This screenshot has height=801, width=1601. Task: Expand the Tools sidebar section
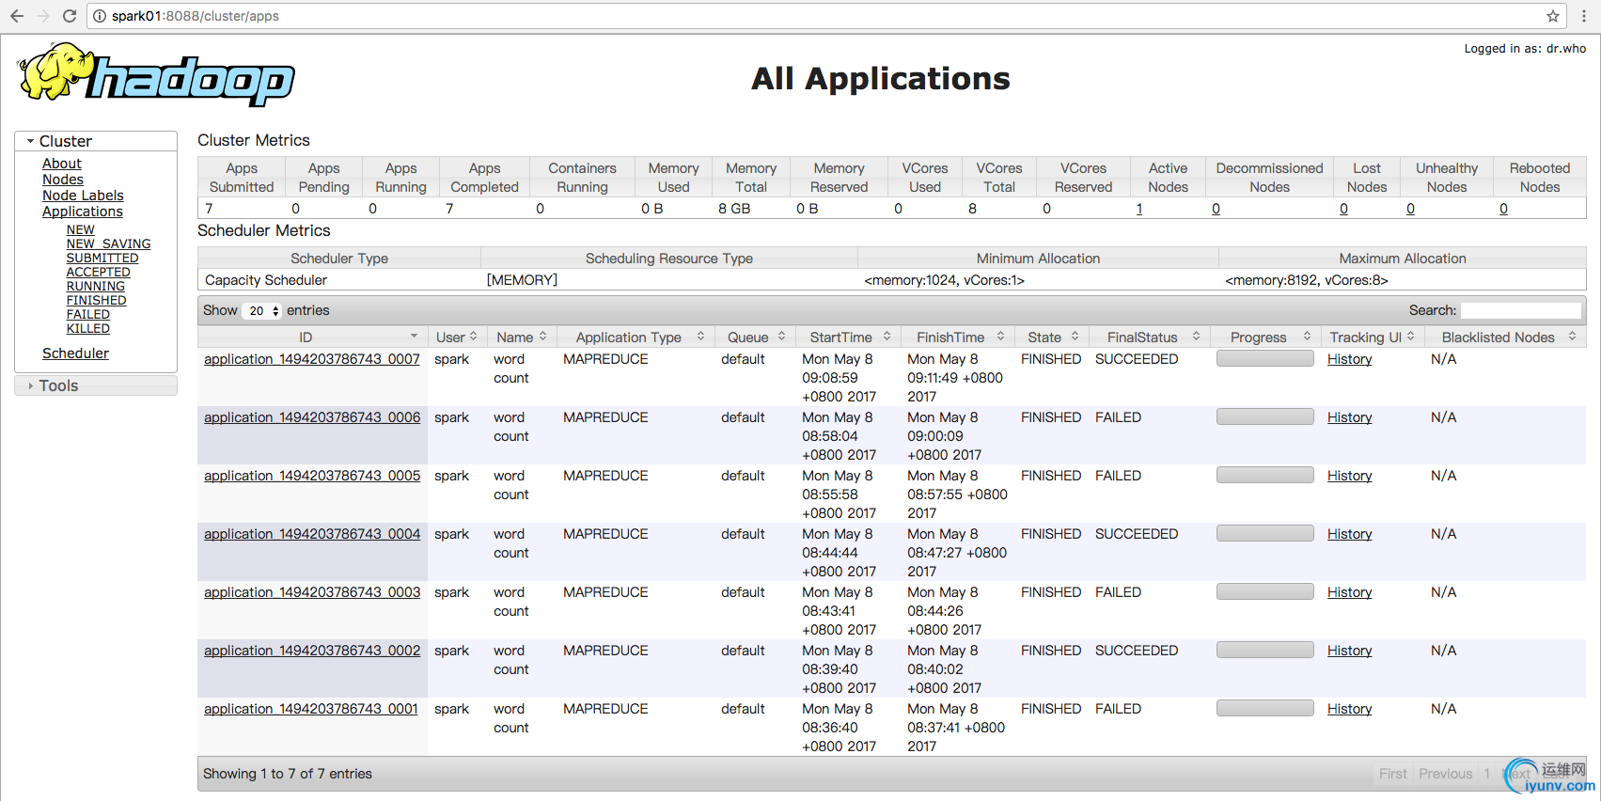[x=31, y=385]
